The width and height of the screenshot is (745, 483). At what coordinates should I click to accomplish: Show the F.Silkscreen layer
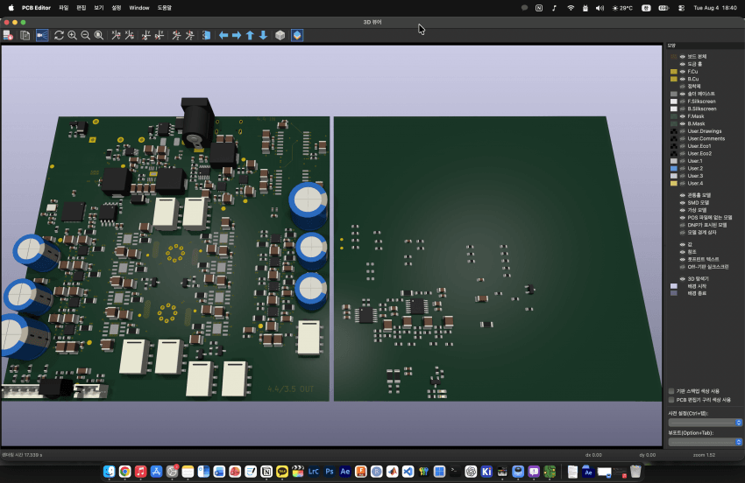tap(682, 101)
